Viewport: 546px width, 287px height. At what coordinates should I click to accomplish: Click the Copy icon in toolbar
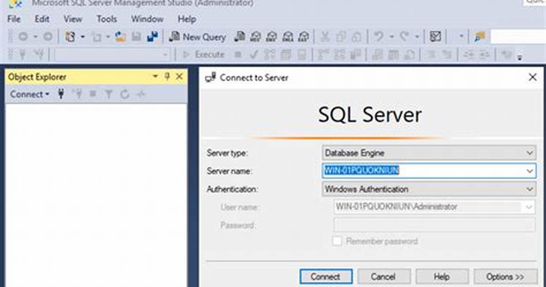click(341, 36)
